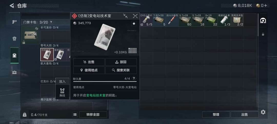Toggle the list view icon
The width and height of the screenshot is (277, 124).
point(75,115)
